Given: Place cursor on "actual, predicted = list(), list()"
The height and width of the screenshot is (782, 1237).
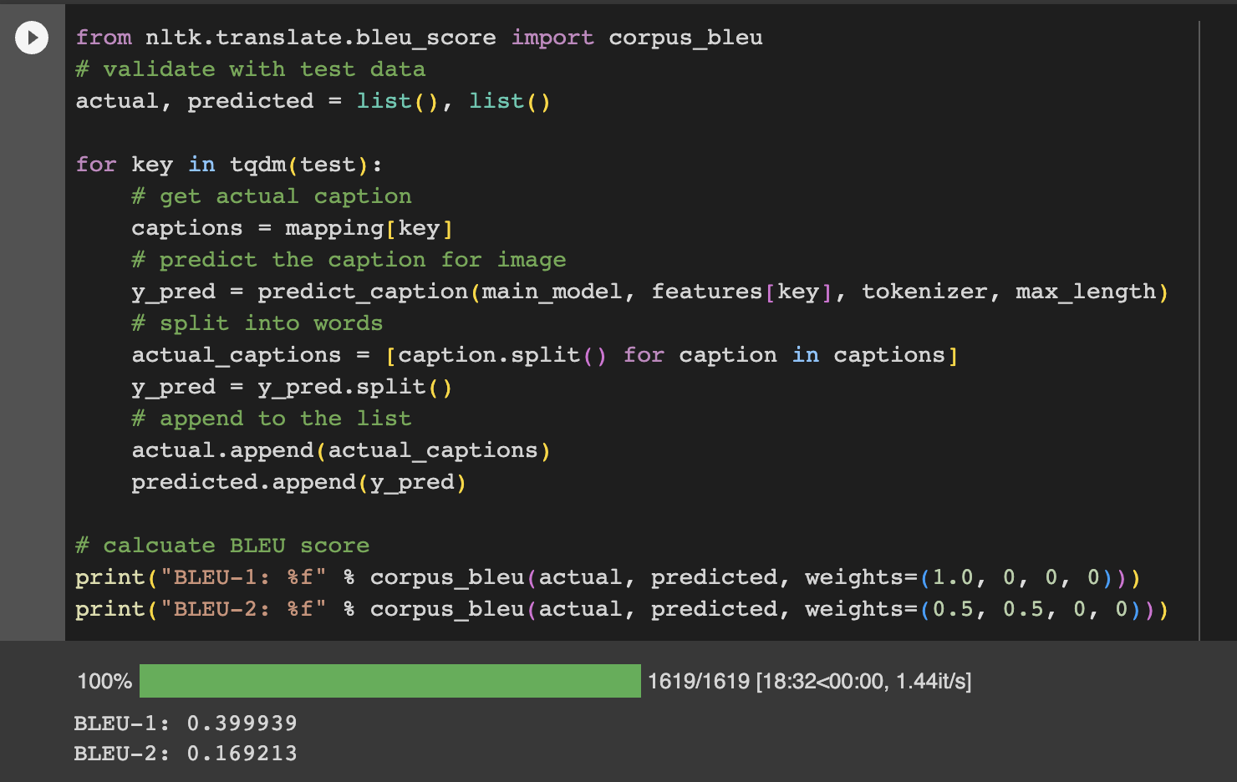Looking at the screenshot, I should pos(313,101).
